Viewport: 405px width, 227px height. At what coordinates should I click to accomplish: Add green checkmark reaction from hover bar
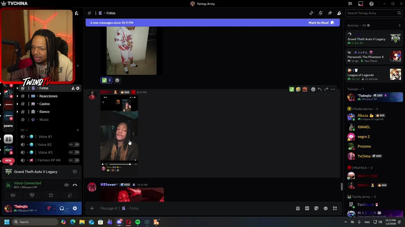pyautogui.click(x=292, y=90)
